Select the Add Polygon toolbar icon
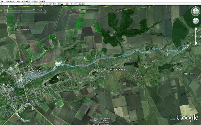 click(44, 4)
